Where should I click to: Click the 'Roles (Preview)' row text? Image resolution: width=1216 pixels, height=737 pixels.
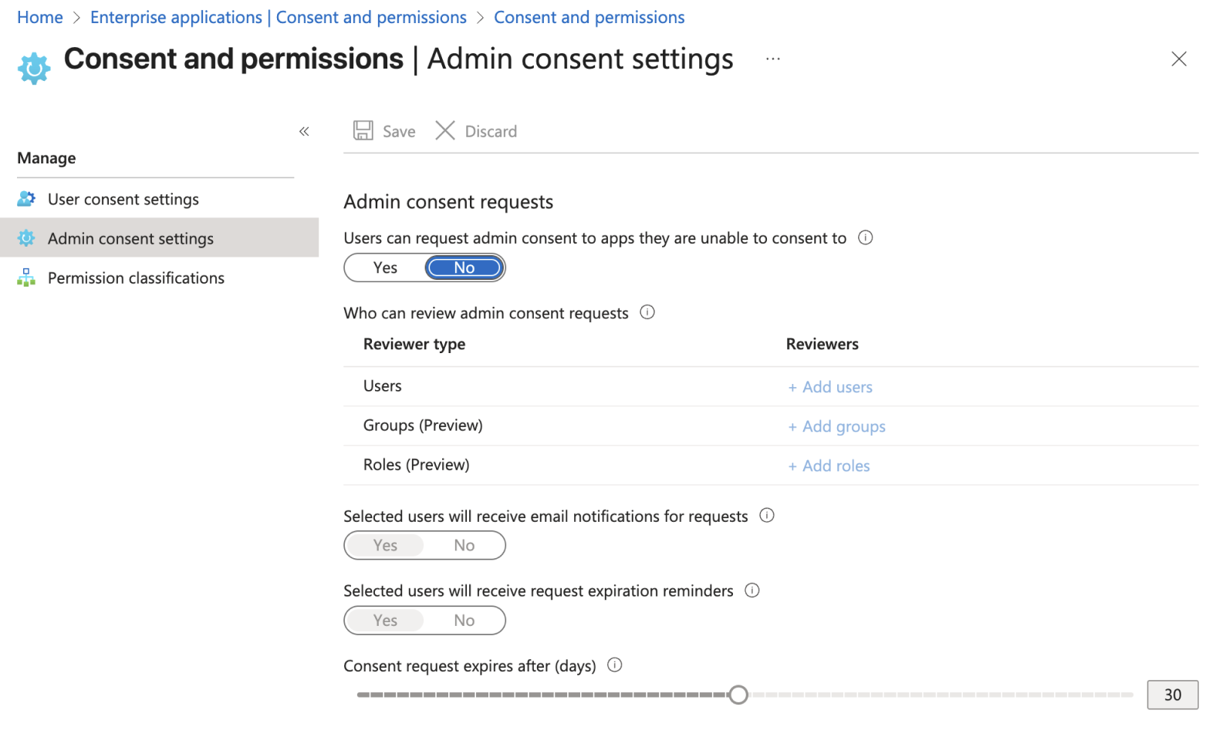(417, 465)
